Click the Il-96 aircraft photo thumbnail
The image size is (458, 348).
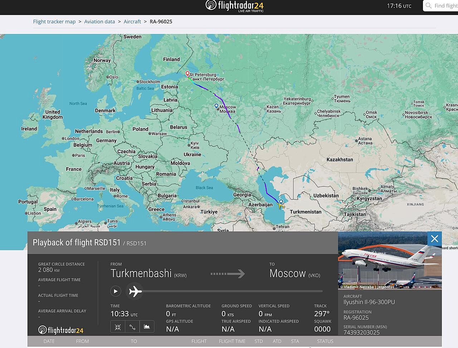pyautogui.click(x=390, y=261)
